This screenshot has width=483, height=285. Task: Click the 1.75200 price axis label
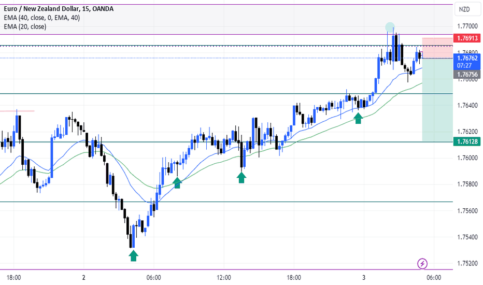tap(467, 263)
